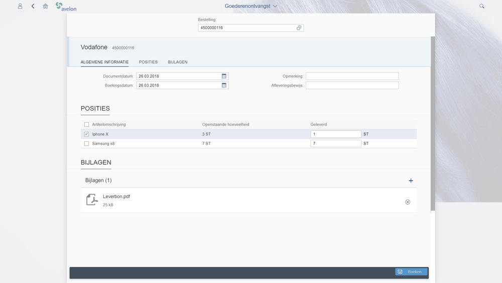Screen dimensions: 502x283
Task: Click order number 4500000116 beside Vodafone
Action: pos(123,48)
